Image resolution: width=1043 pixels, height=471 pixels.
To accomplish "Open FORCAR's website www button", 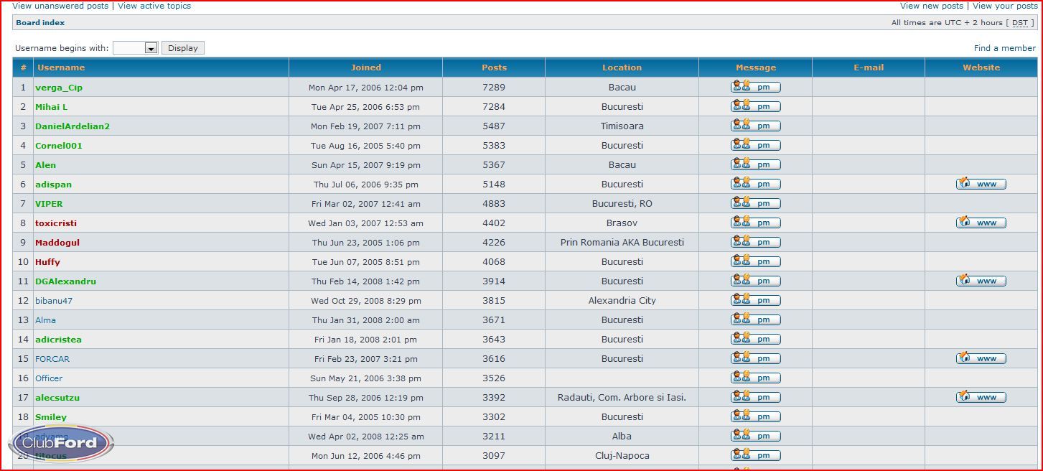I will pyautogui.click(x=981, y=358).
